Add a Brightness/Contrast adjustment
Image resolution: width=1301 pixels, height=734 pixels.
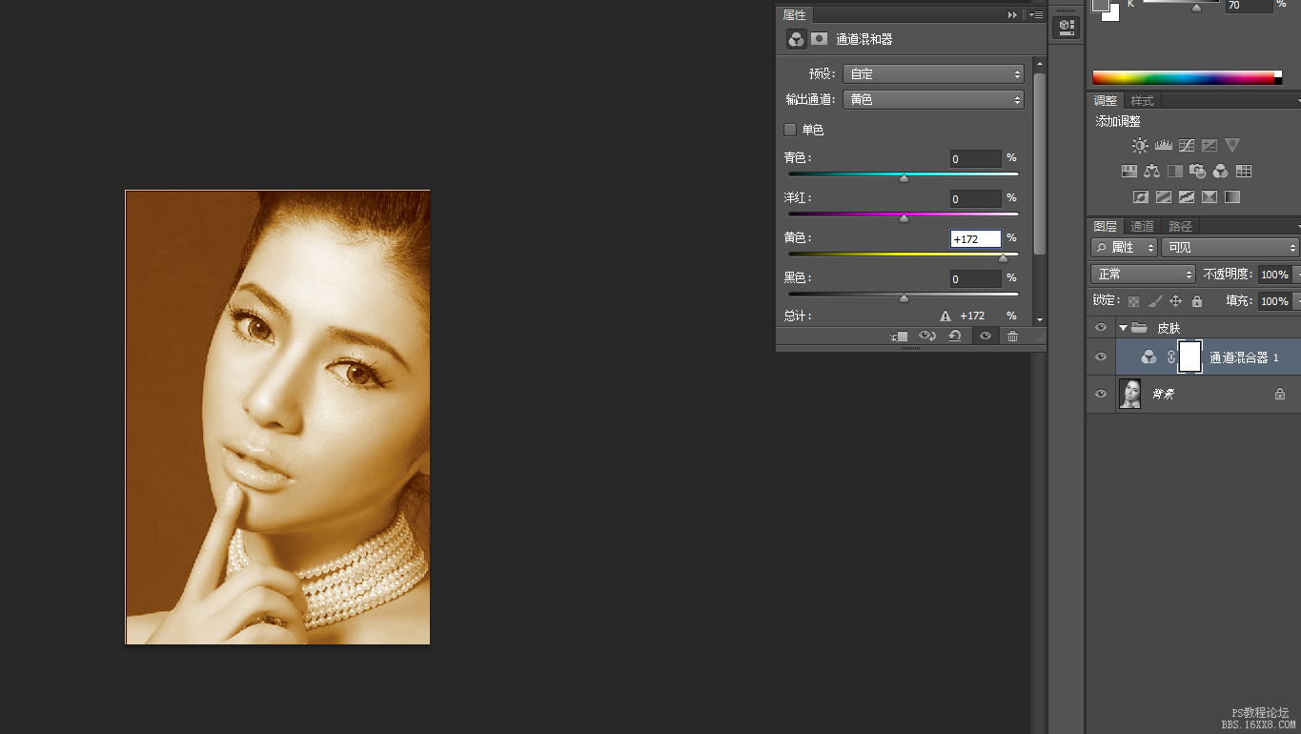[x=1140, y=146]
